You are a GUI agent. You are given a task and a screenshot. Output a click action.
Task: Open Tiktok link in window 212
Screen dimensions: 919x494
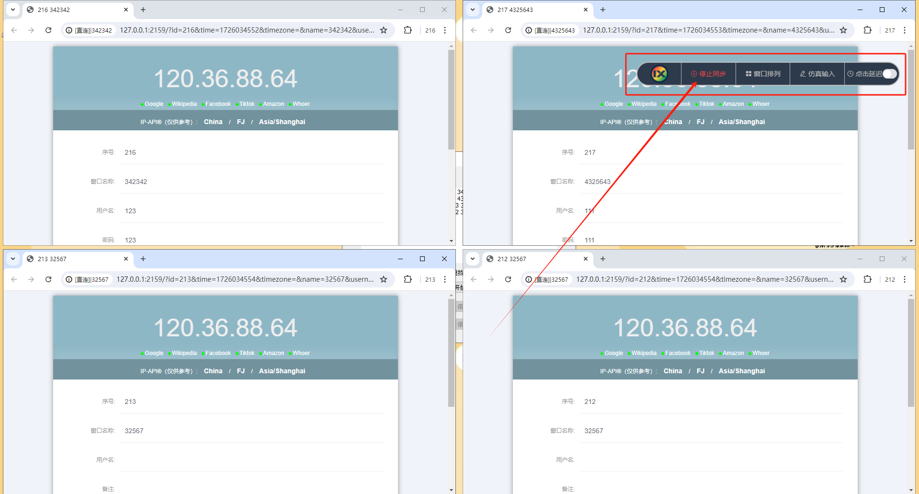[706, 353]
